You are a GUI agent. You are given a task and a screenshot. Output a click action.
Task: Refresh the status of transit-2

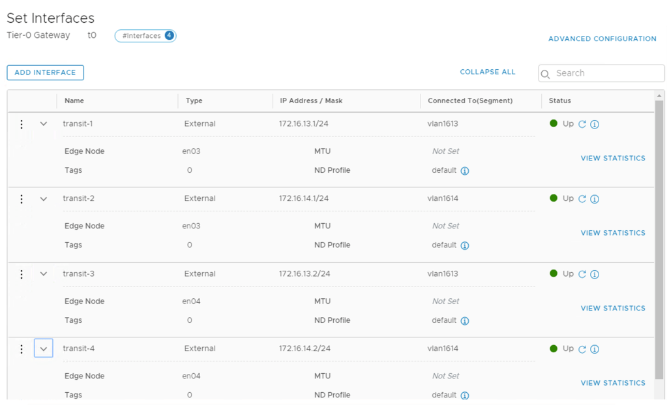(583, 198)
